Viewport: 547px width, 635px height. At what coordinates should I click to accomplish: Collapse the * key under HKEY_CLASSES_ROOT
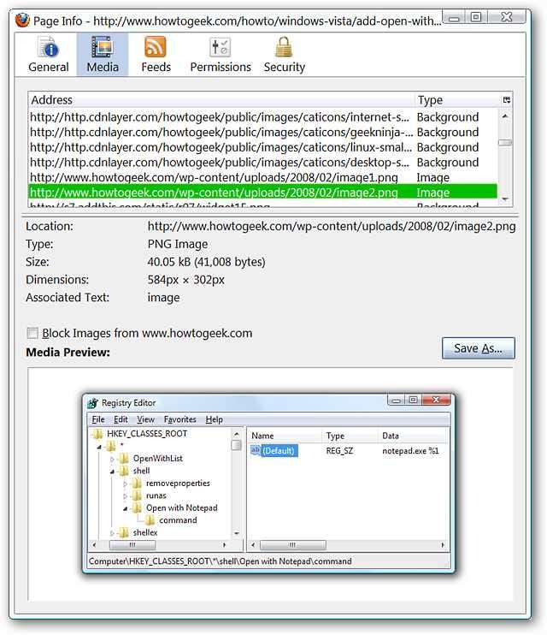pos(99,447)
